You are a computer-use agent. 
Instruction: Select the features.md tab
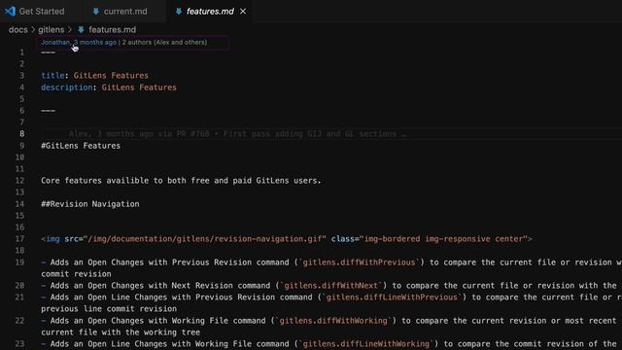pyautogui.click(x=210, y=11)
